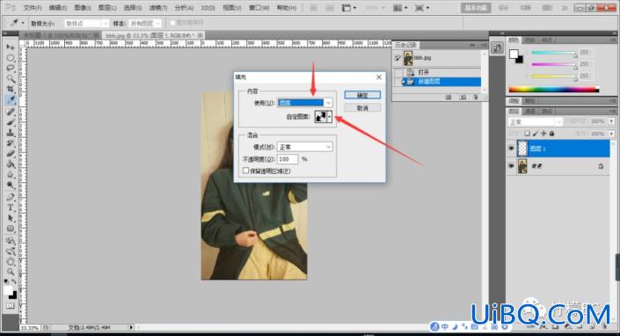Viewport: 620px width, 336px height.
Task: Select the Dodge tool
Action: [x=11, y=185]
